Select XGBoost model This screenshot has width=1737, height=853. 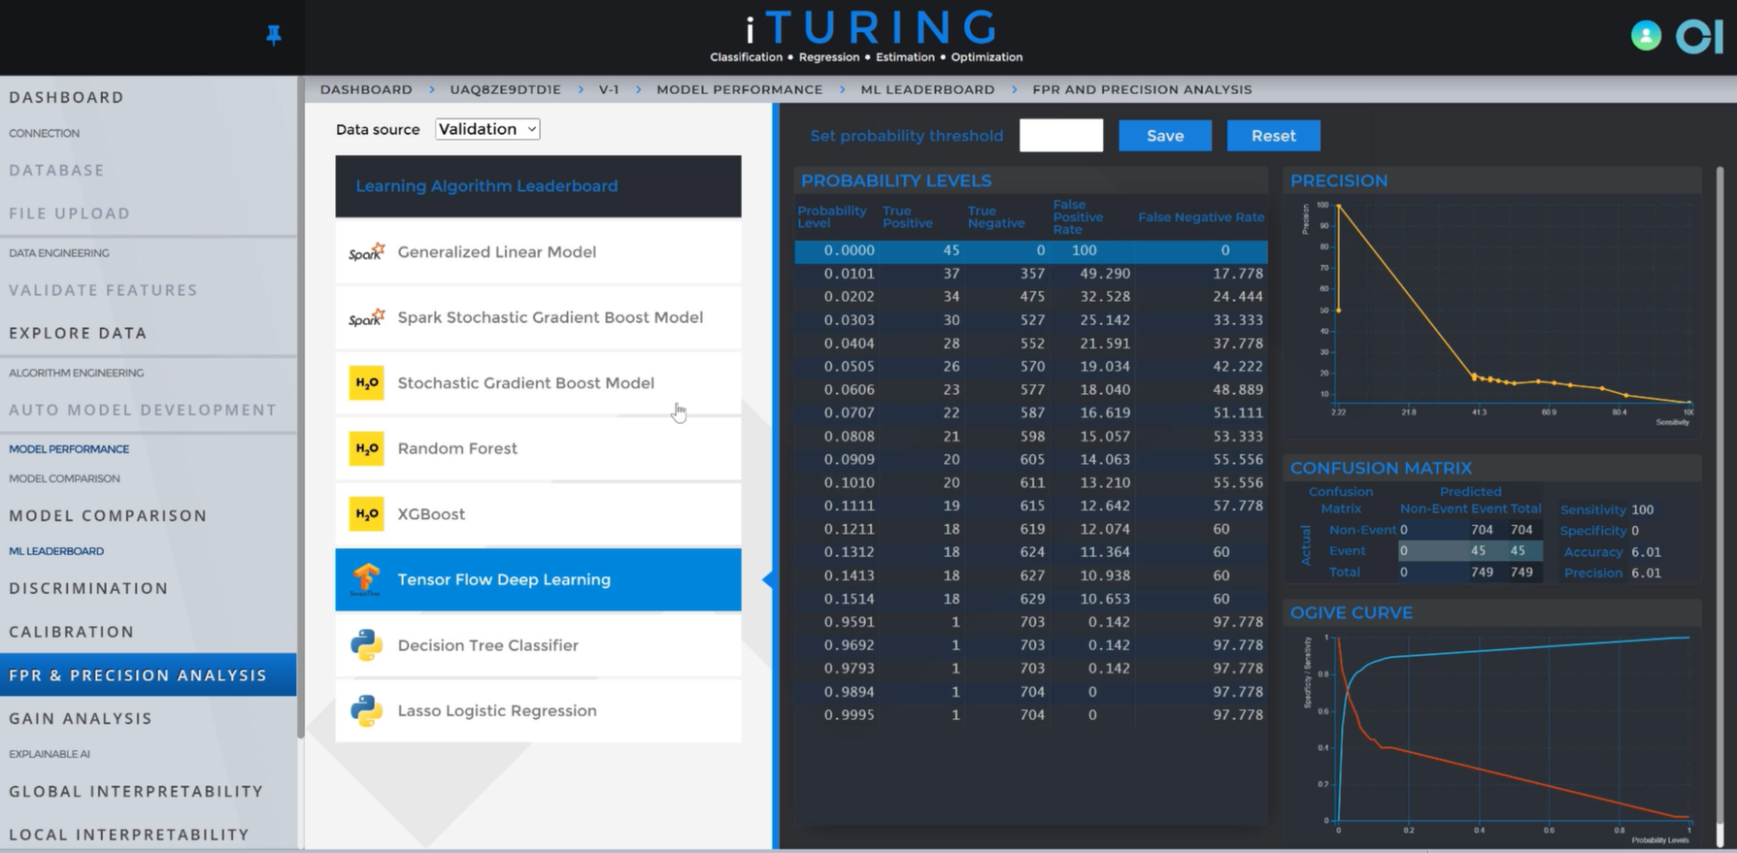point(538,514)
